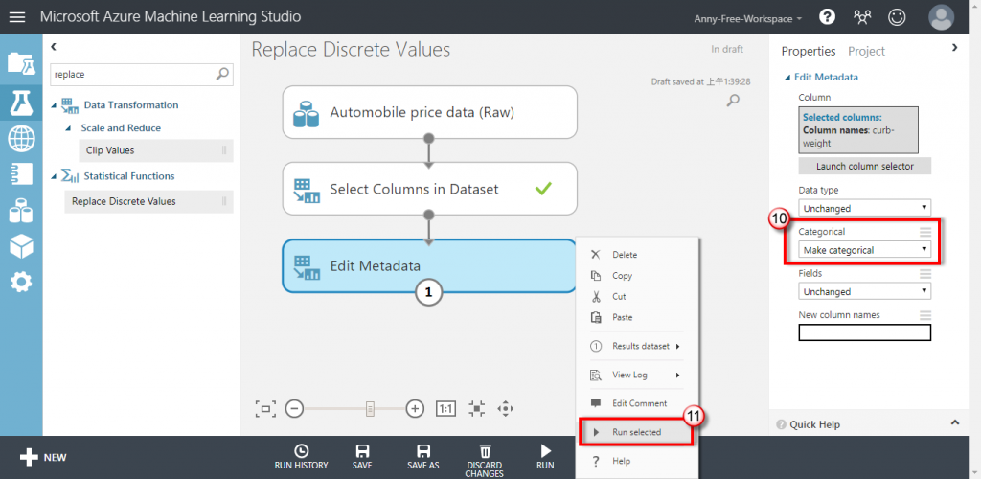Click Launch column selector button
The height and width of the screenshot is (479, 981).
pos(865,167)
